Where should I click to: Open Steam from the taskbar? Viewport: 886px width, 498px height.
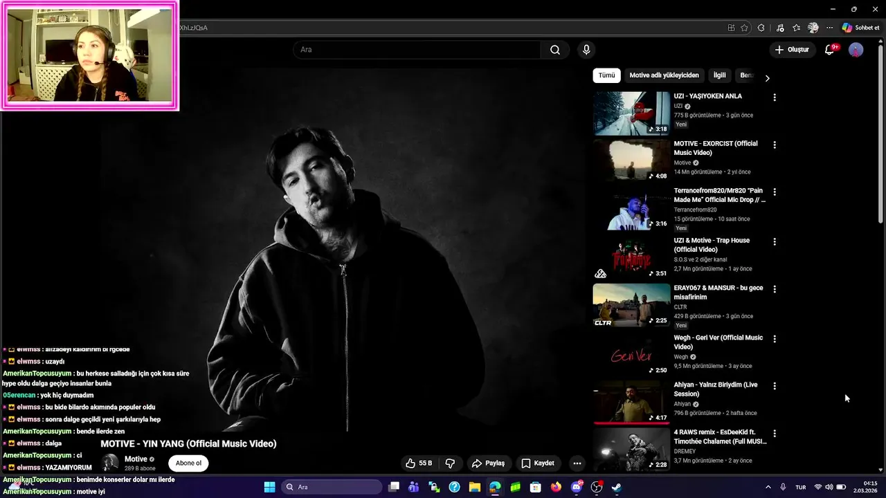(617, 487)
